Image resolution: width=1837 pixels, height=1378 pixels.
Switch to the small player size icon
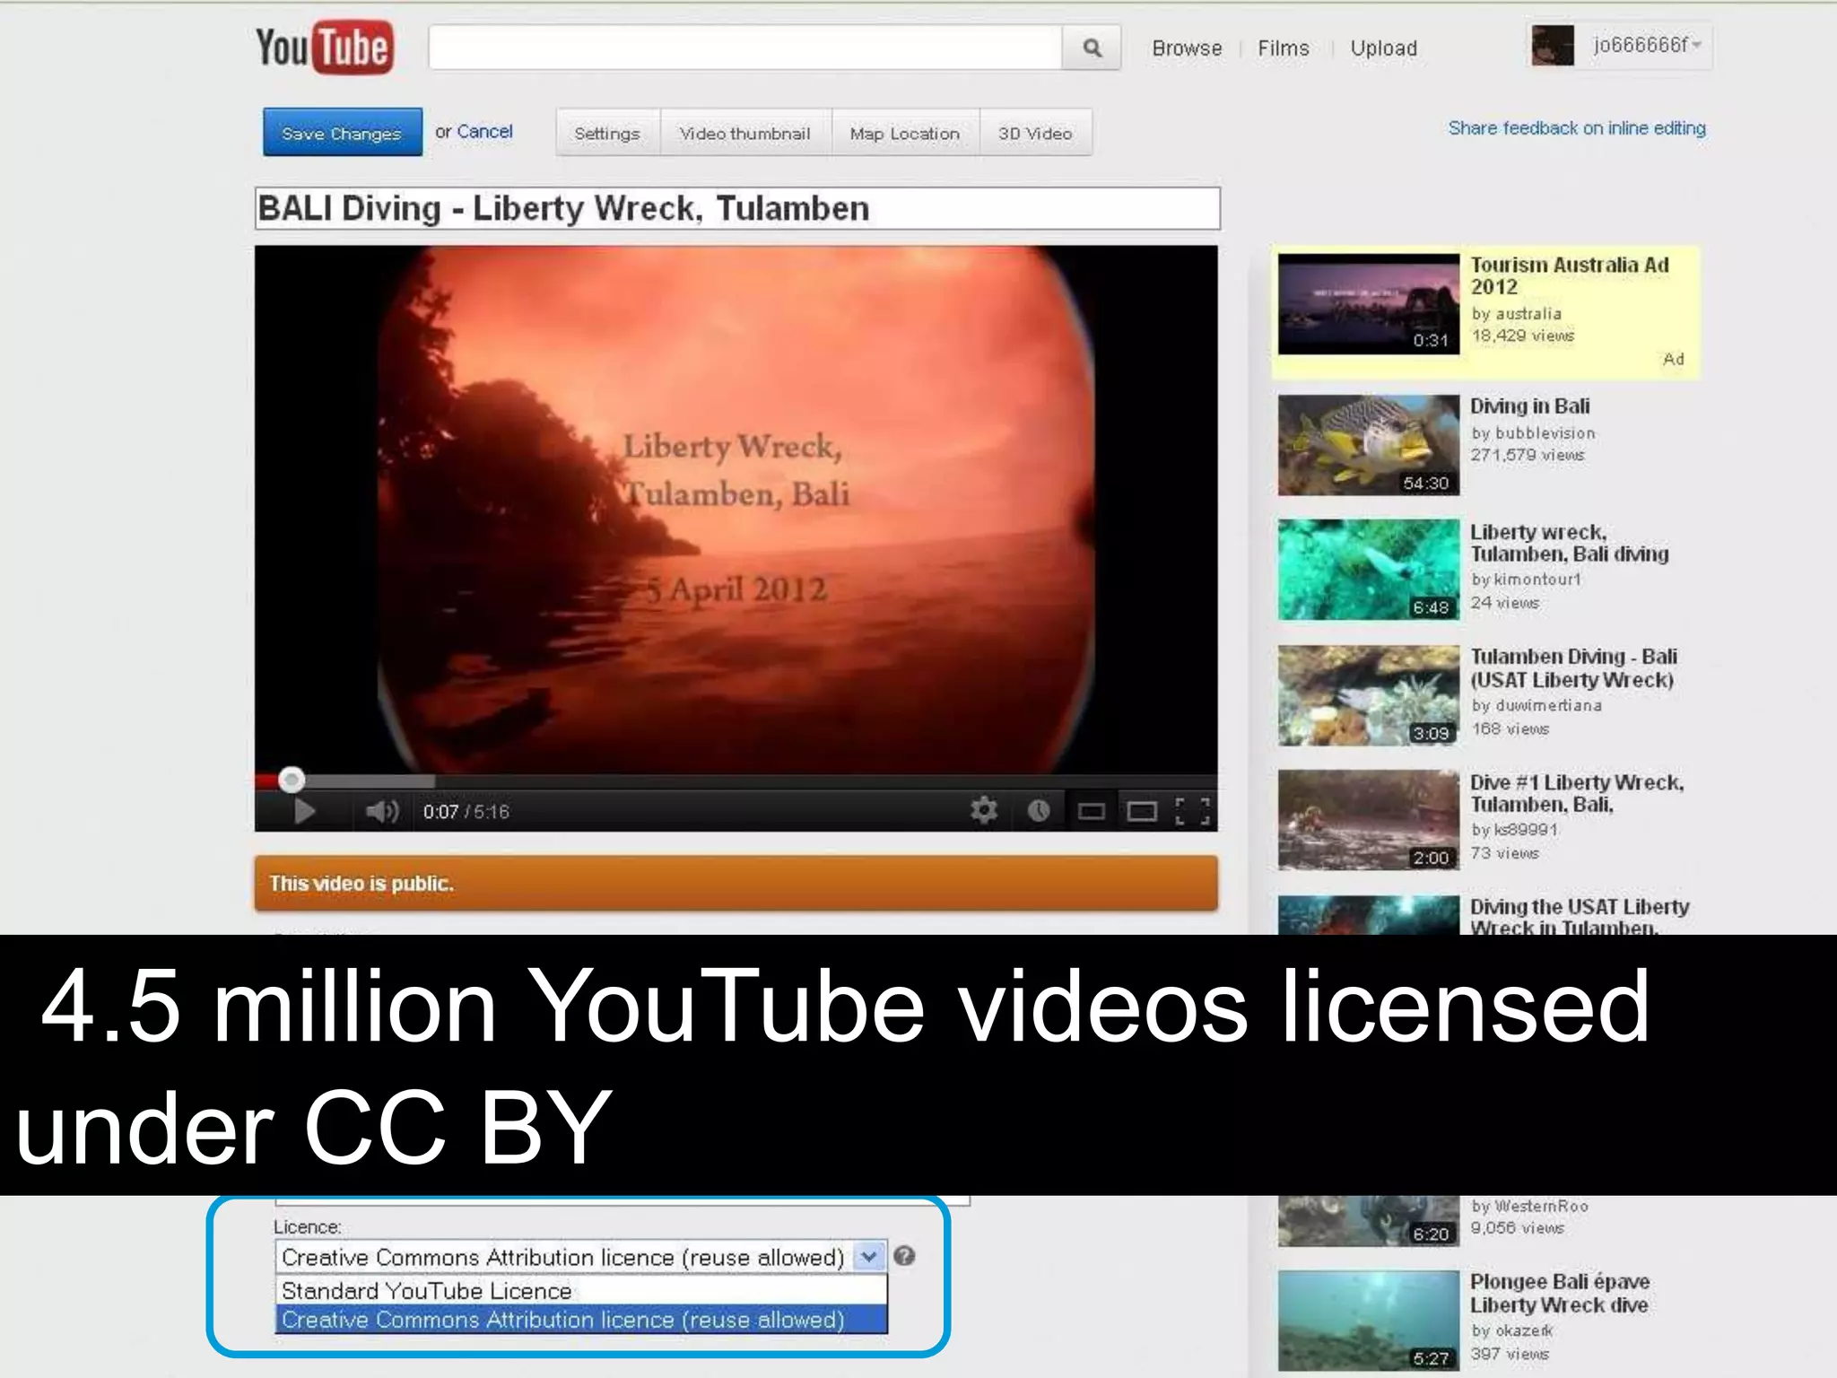click(1092, 812)
